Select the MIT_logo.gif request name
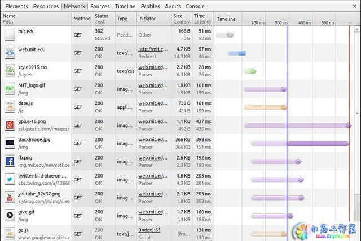361x241 pixels. click(x=32, y=85)
